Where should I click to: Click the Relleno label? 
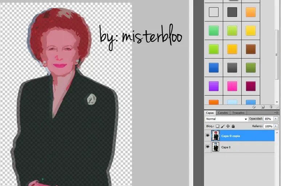coord(257,126)
